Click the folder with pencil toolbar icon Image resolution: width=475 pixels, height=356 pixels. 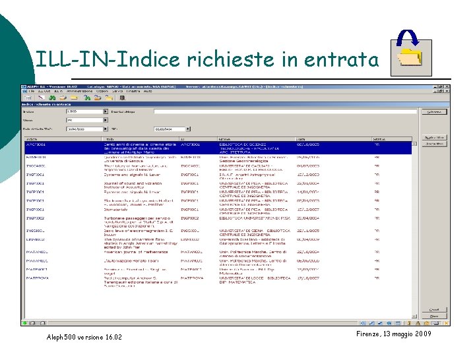tap(63, 98)
